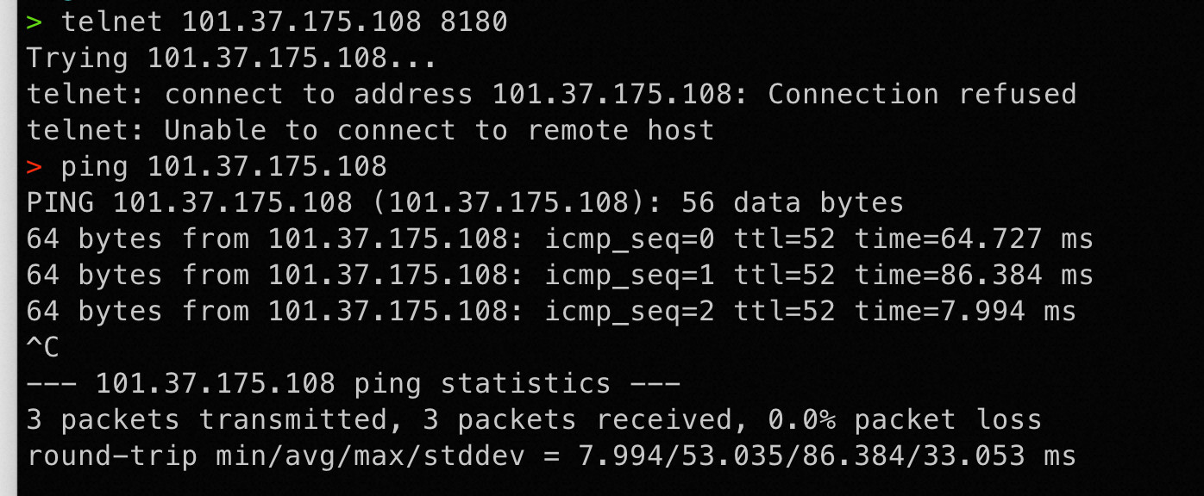Click ttl=52 in first reply line

pyautogui.click(x=784, y=239)
